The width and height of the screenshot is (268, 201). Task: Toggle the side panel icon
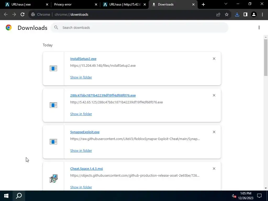(245, 15)
